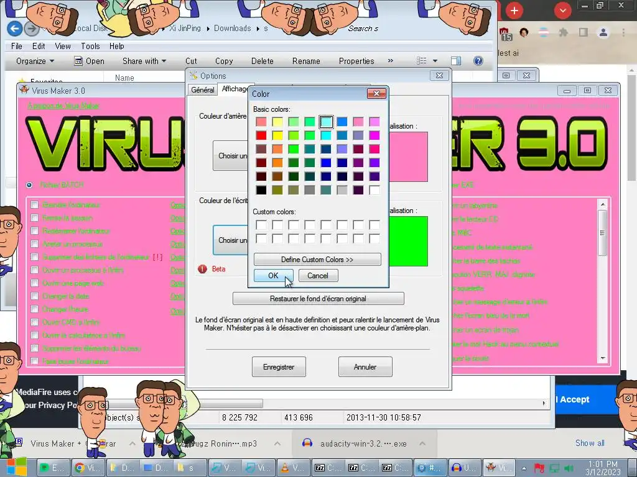Click Action Center flag tray icon
Viewport: 637px width, 477px height.
pyautogui.click(x=539, y=468)
